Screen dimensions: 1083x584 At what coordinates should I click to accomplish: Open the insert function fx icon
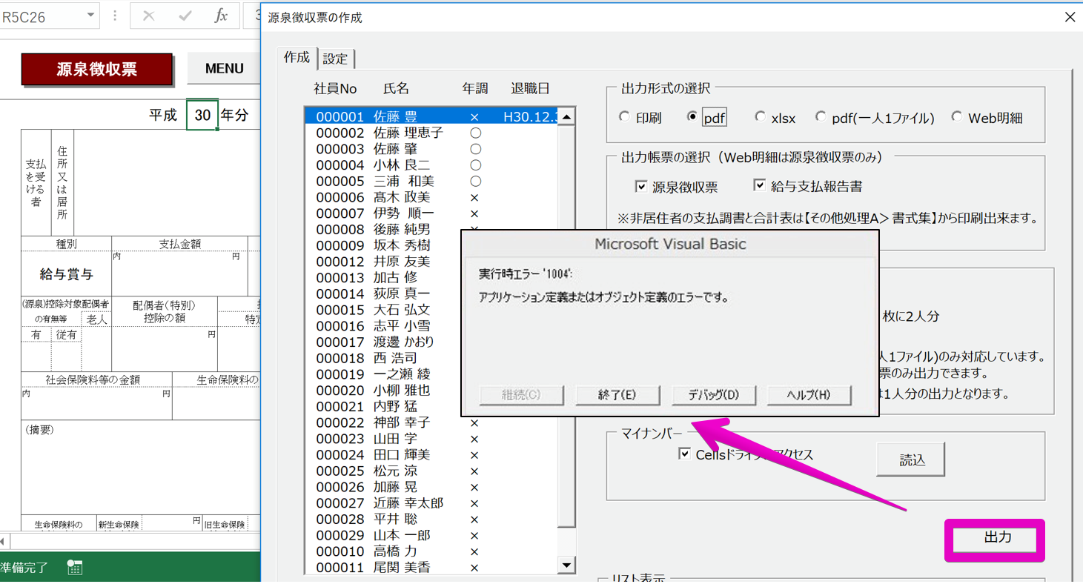221,16
